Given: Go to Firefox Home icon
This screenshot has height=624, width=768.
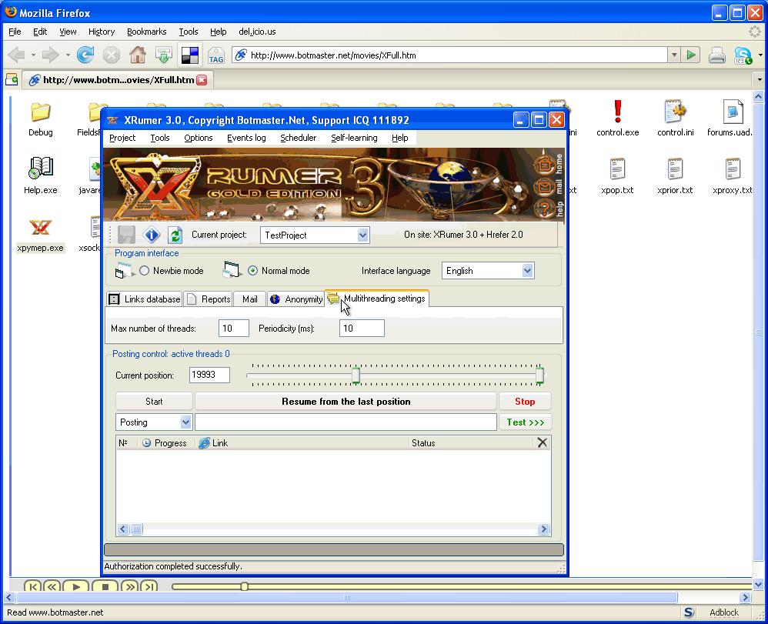Looking at the screenshot, I should [x=138, y=55].
